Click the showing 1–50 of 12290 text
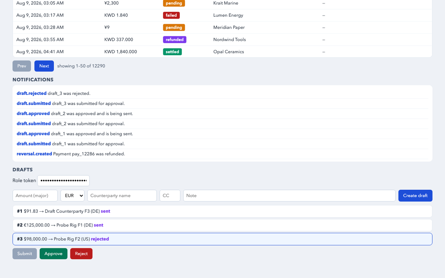 81,66
